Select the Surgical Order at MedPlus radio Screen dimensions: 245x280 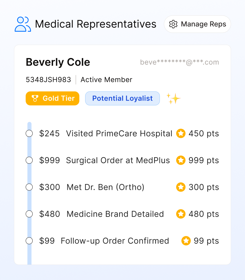point(29,160)
